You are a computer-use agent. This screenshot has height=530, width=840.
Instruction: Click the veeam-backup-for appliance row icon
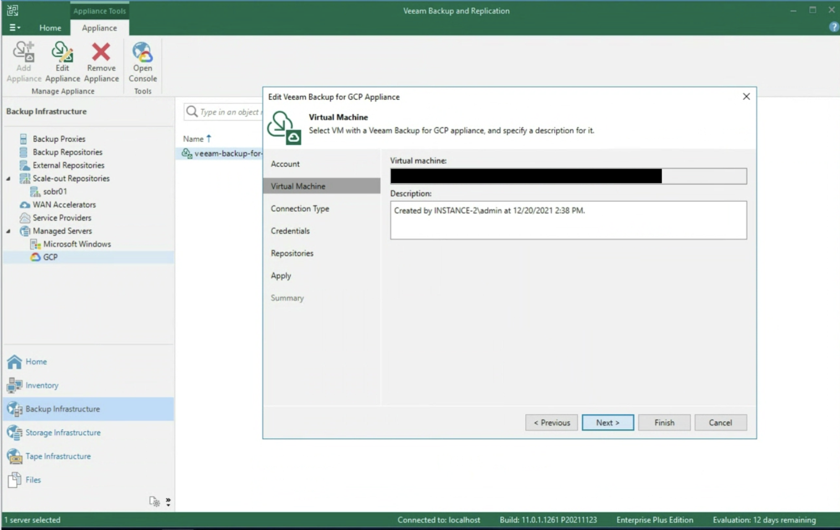[x=187, y=154]
